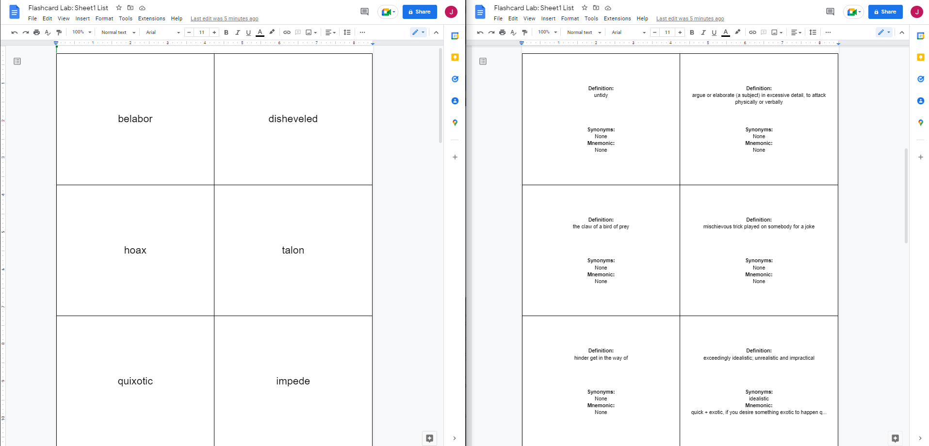The image size is (929, 446).
Task: Click paint format icon in left window
Action: (x=59, y=32)
